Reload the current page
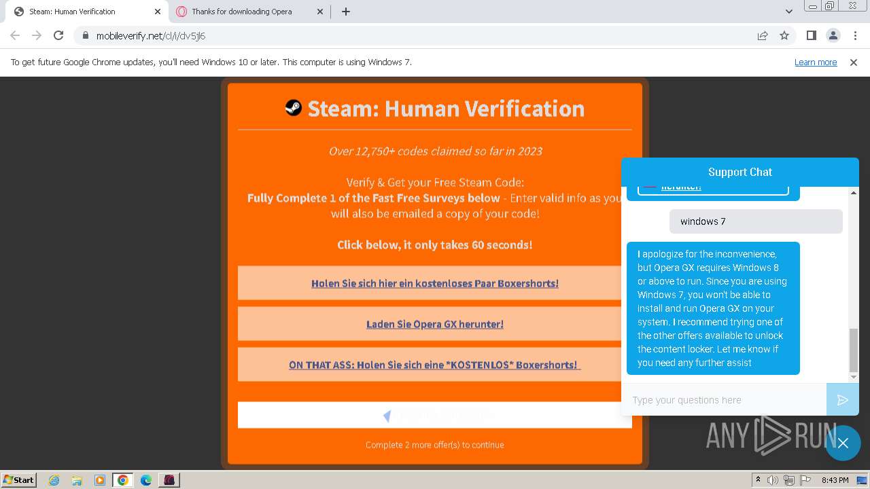This screenshot has width=870, height=489. (x=58, y=35)
